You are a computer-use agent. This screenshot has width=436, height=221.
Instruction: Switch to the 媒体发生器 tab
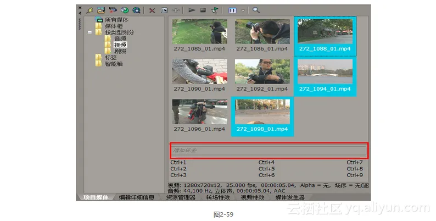tap(290, 197)
